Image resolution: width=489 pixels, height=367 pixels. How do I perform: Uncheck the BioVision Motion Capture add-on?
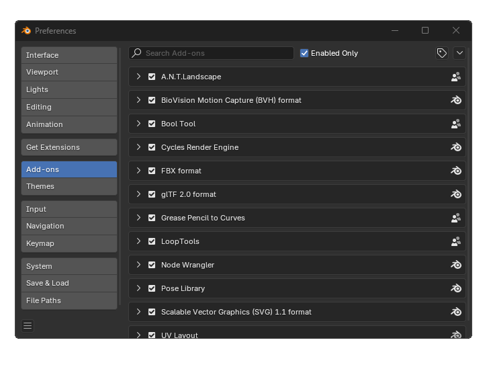[x=152, y=100]
